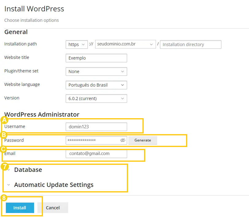Click the 'Version' label

click(12, 98)
